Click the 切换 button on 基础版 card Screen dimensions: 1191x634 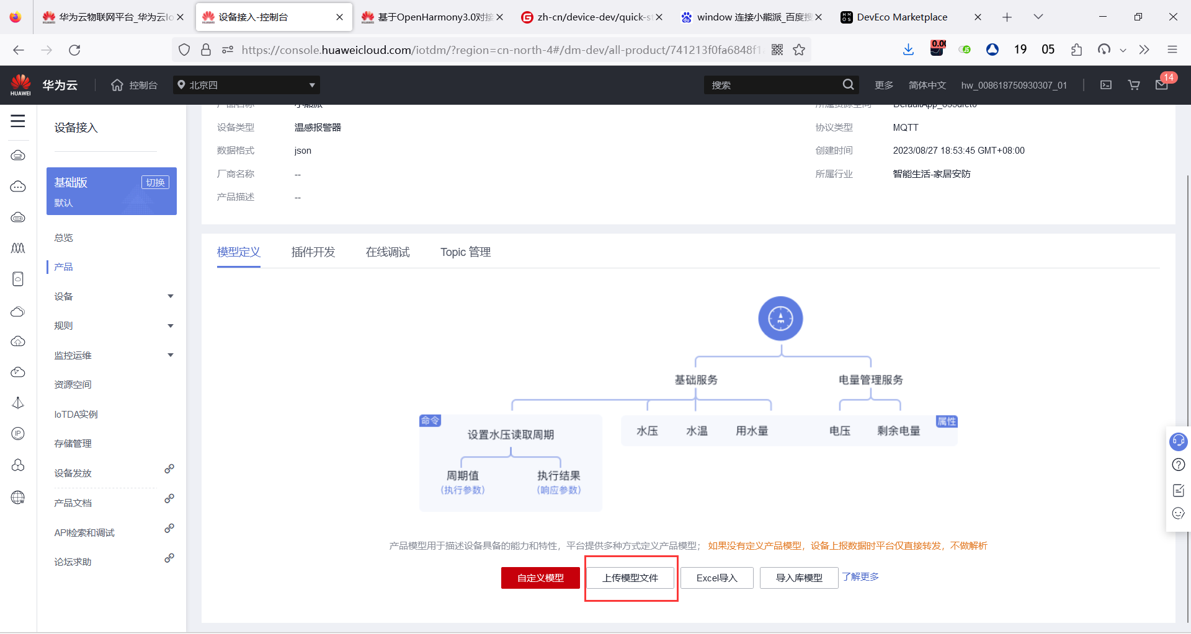(x=155, y=183)
